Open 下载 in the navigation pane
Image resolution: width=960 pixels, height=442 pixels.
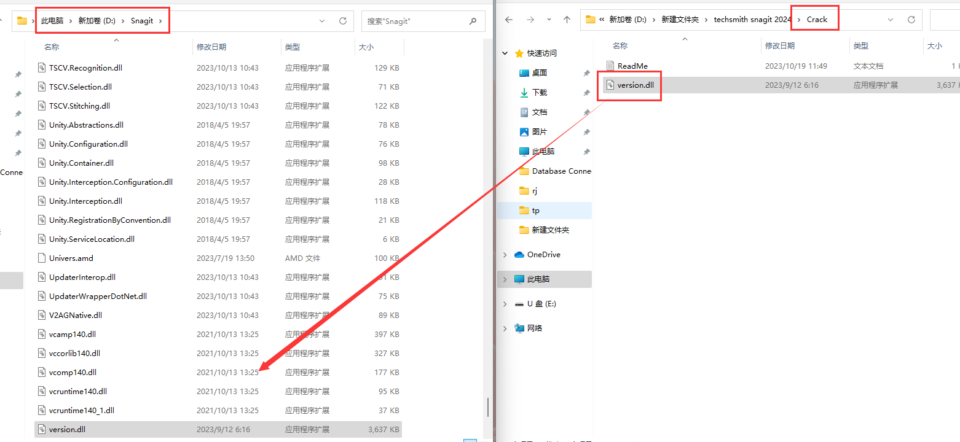(540, 92)
